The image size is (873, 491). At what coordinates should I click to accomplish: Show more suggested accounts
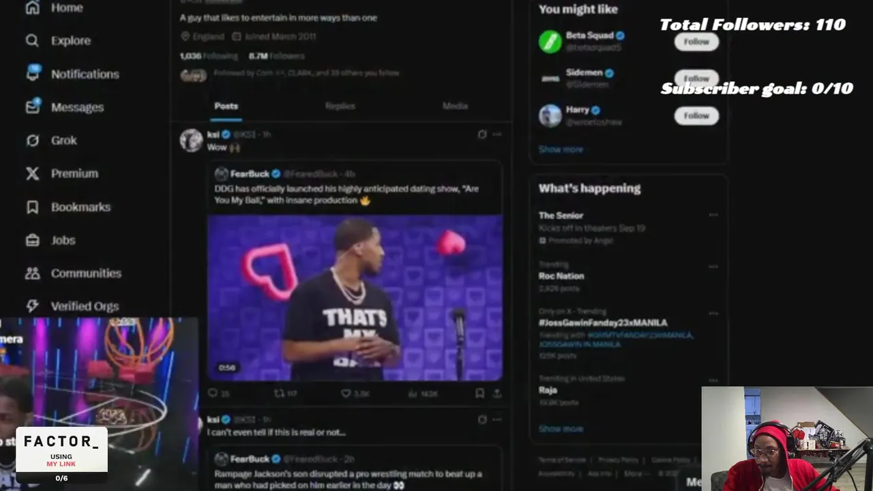(561, 149)
